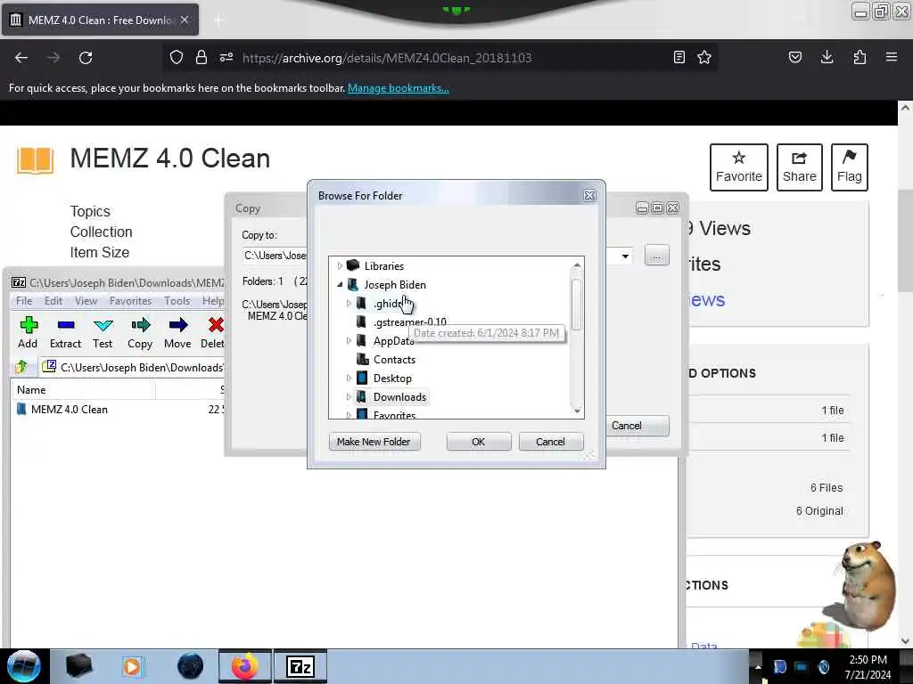Open the 7-Zip Favorites menu
This screenshot has height=684, width=913.
point(130,301)
